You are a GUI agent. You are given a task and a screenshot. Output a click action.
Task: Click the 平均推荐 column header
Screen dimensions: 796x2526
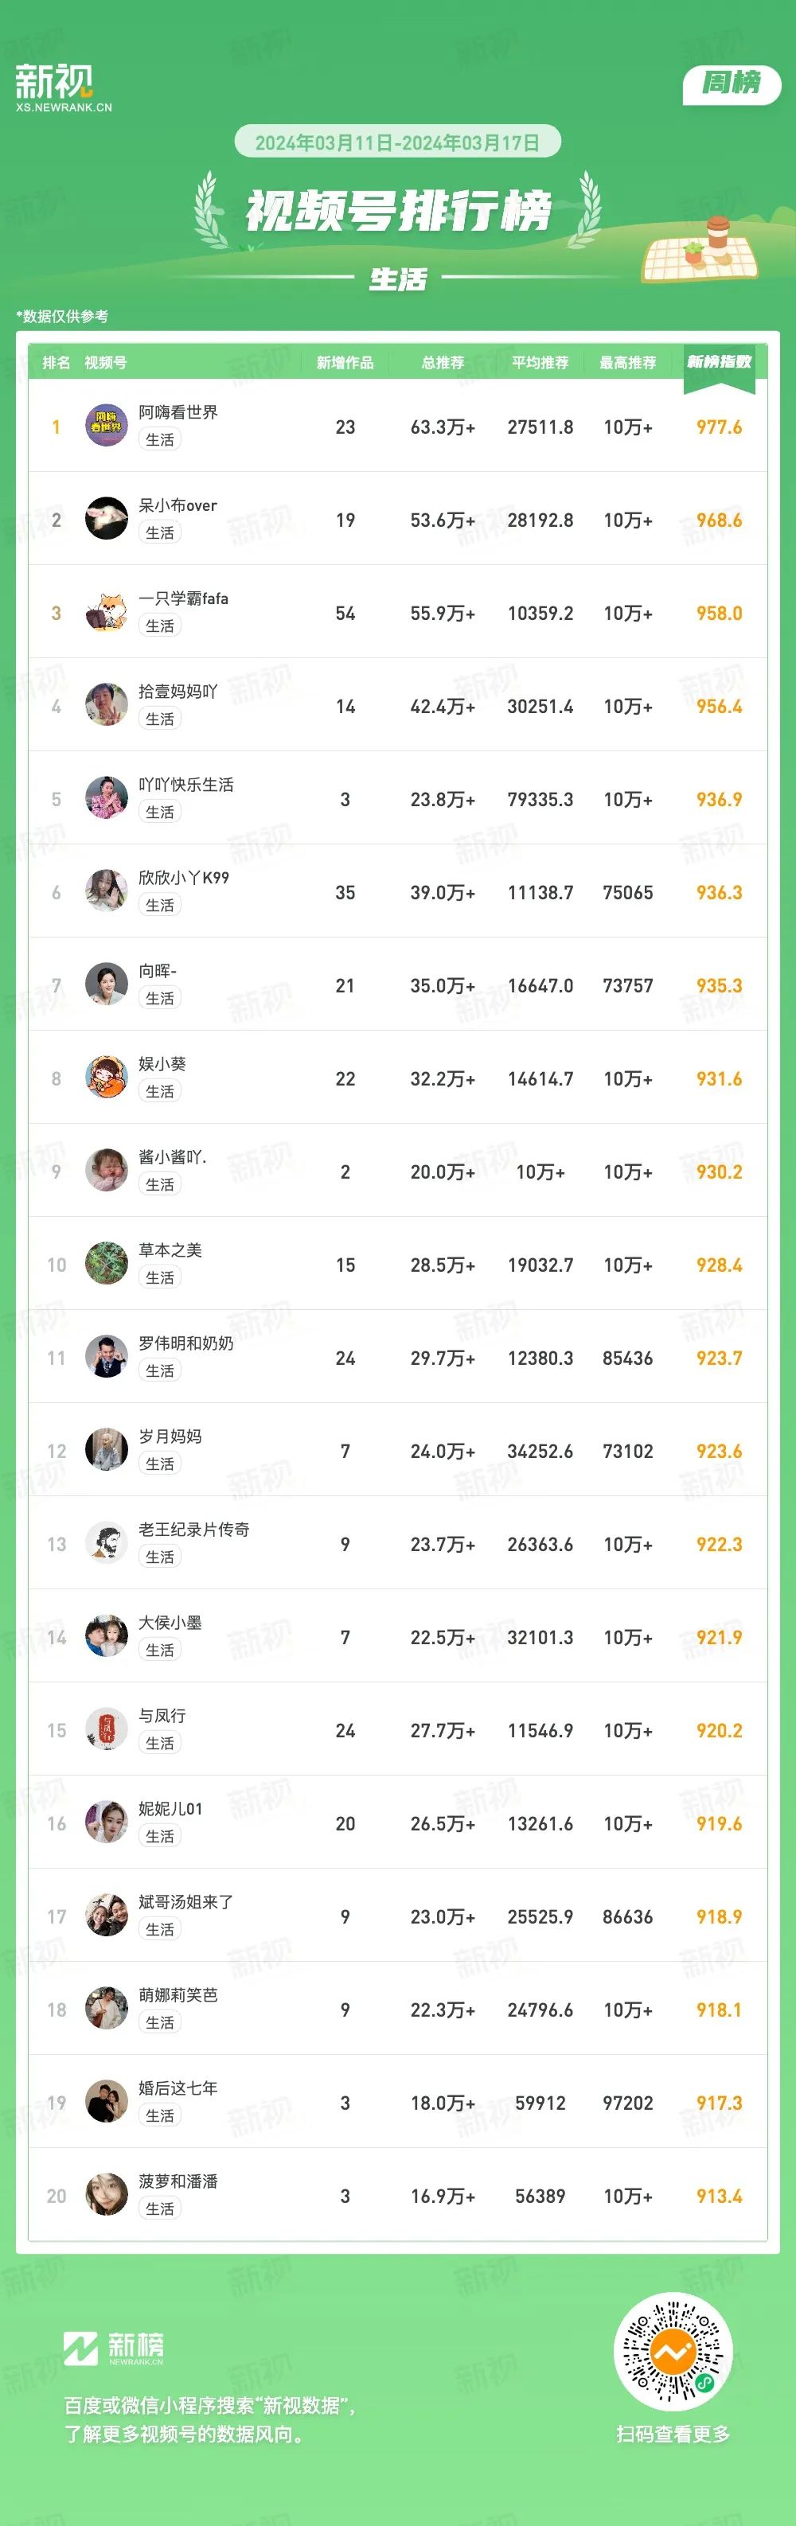(x=540, y=363)
